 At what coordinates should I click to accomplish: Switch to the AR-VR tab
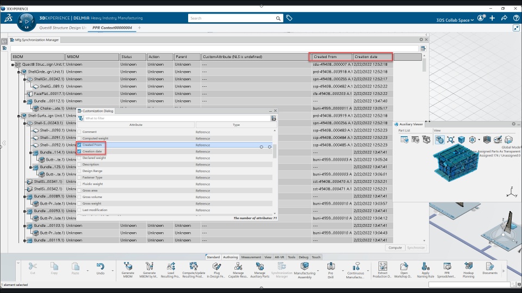(x=279, y=257)
